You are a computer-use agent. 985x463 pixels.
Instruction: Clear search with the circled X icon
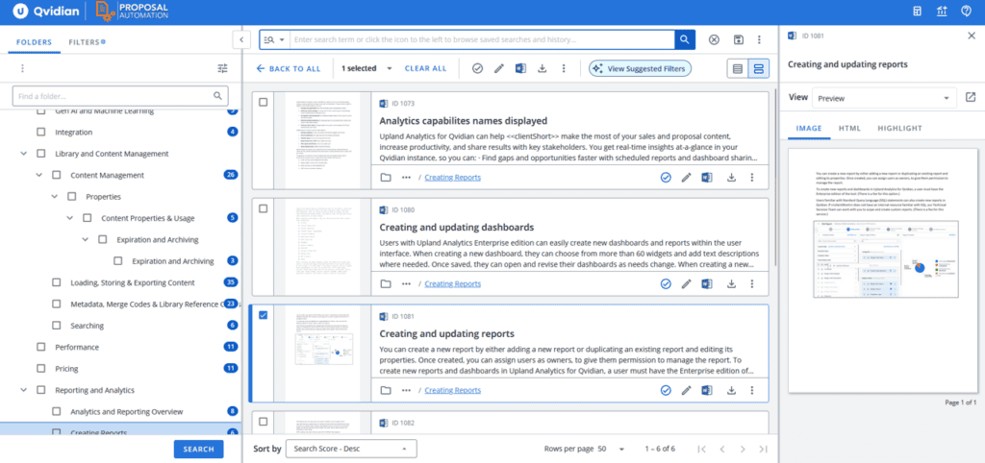(x=715, y=39)
